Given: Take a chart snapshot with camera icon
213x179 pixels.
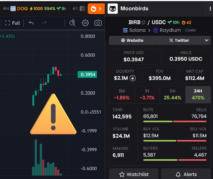Looking at the screenshot, I should pos(98,23).
